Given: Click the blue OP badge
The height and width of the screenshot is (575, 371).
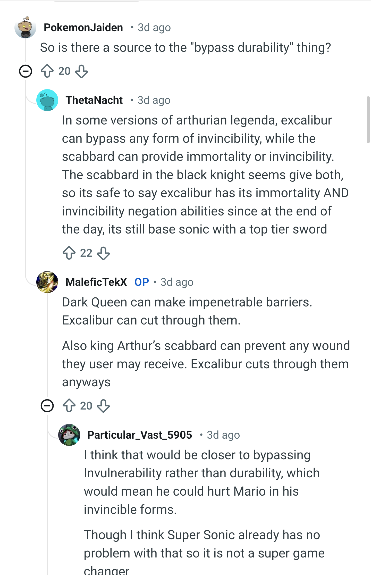Looking at the screenshot, I should pos(142,282).
